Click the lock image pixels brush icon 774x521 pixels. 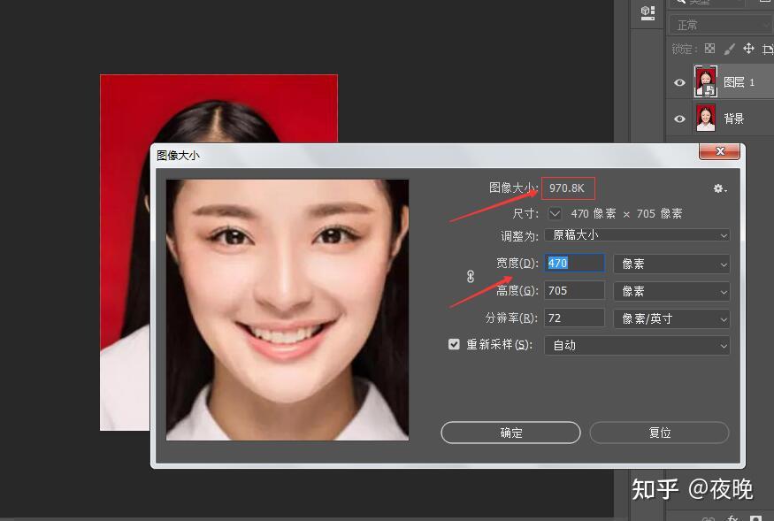(729, 49)
